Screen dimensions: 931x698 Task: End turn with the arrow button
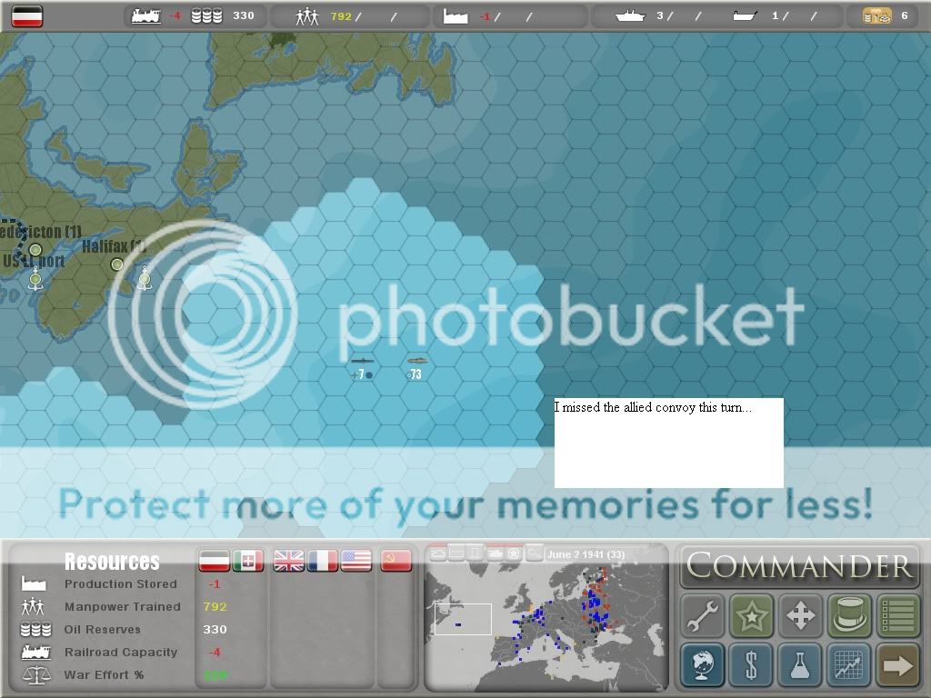pos(897,665)
